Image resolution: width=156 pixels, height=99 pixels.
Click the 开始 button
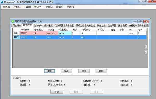click(x=57, y=92)
